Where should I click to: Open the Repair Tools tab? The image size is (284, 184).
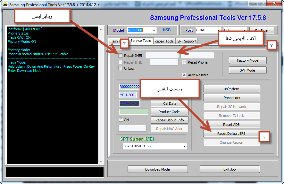[x=164, y=41]
